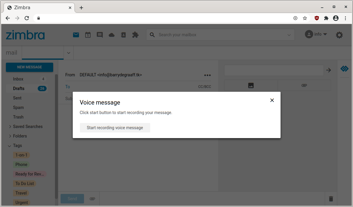
Task: Click the NEW MESSAGE button
Action: pos(29,67)
